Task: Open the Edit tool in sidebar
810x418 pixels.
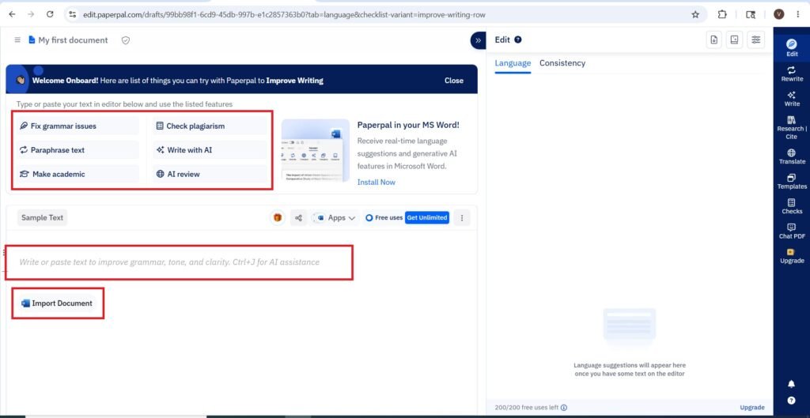Action: 791,47
